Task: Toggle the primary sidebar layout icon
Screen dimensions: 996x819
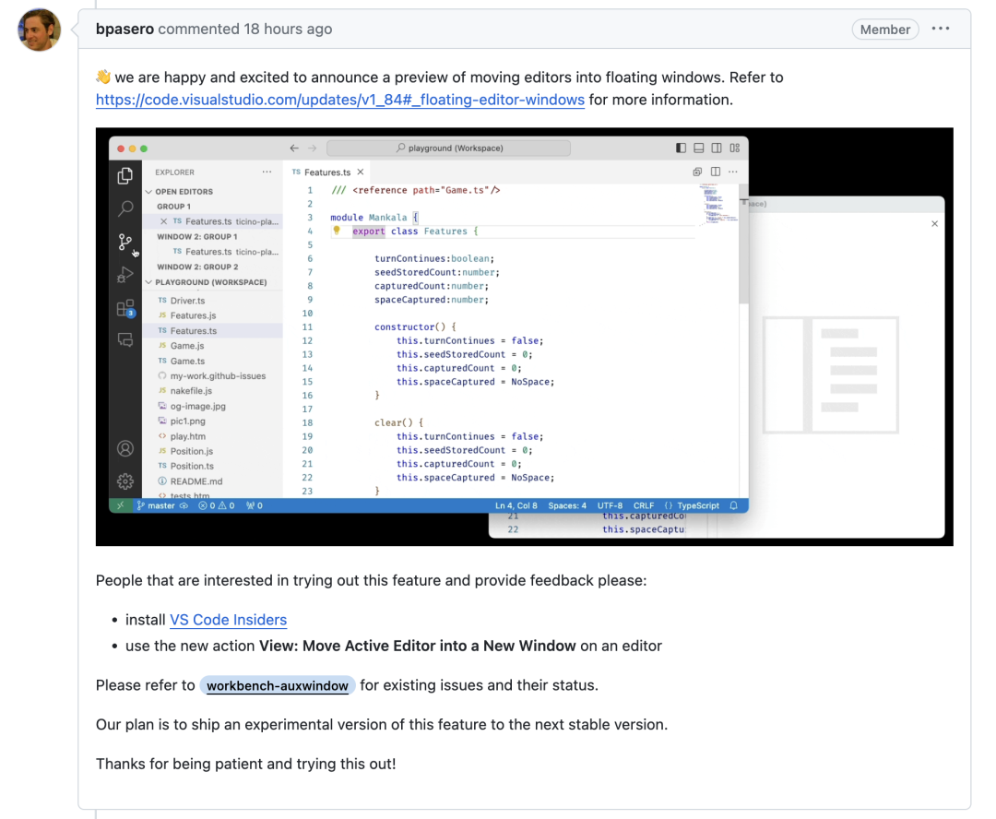Action: click(681, 148)
